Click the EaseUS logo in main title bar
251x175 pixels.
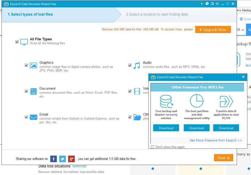click(6, 4)
